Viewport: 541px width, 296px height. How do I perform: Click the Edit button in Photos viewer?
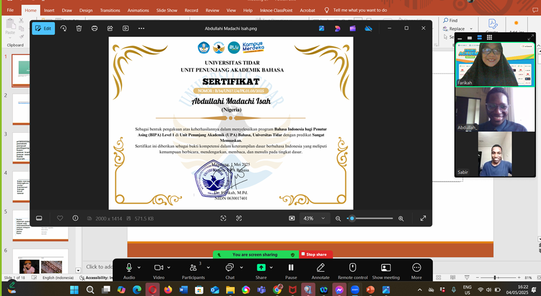click(44, 28)
